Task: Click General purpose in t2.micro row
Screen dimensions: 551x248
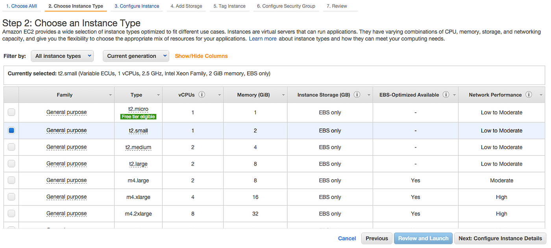Action: [x=67, y=112]
